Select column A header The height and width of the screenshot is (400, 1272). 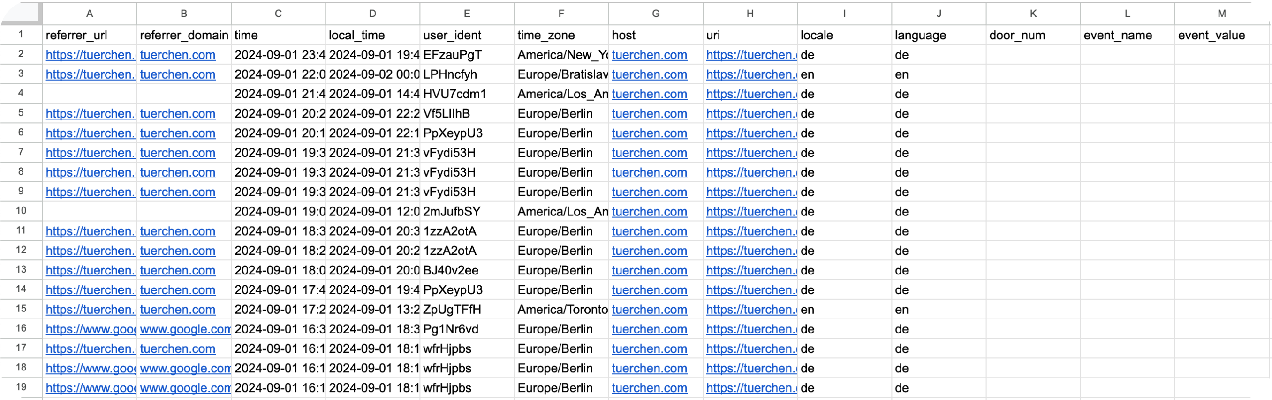[90, 13]
